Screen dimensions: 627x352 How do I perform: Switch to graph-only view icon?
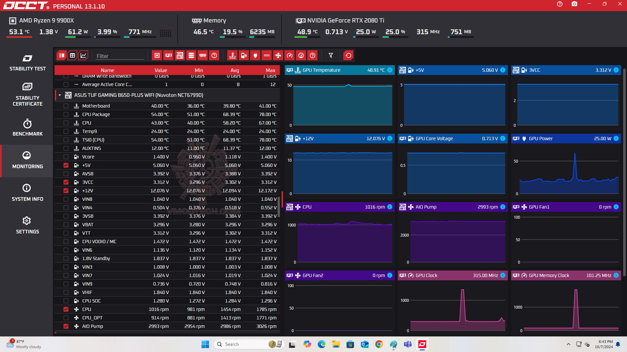[x=84, y=55]
